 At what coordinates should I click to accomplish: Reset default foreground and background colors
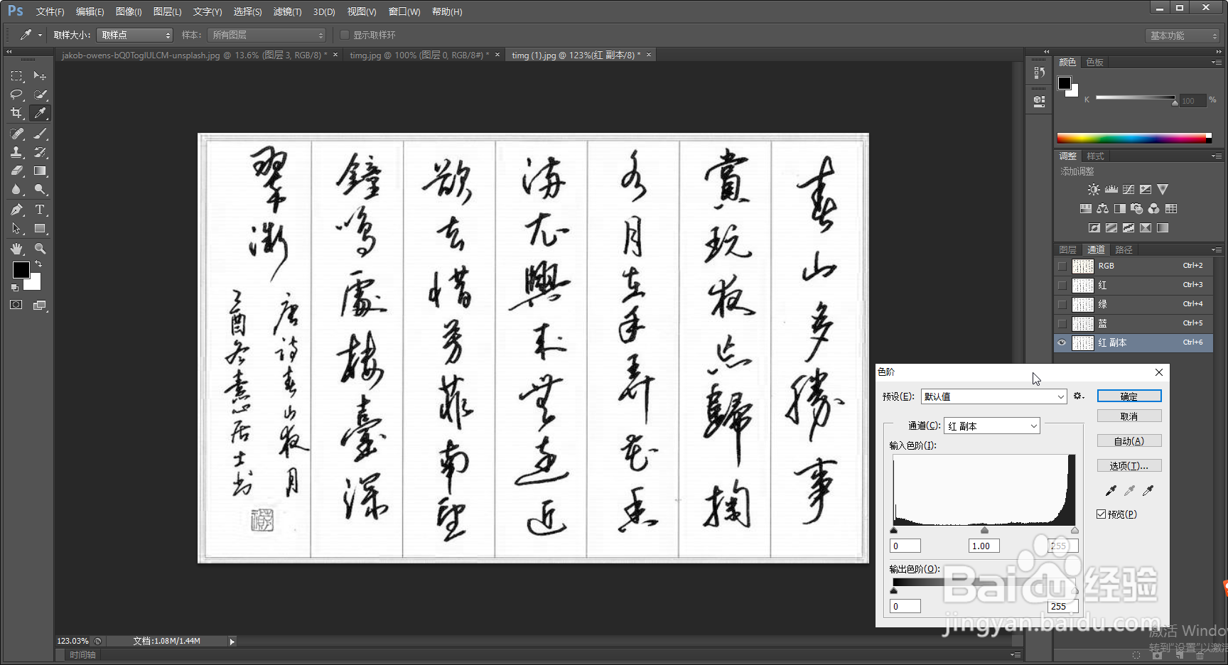[x=15, y=288]
